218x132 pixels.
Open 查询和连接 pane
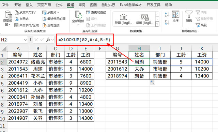click(96, 13)
